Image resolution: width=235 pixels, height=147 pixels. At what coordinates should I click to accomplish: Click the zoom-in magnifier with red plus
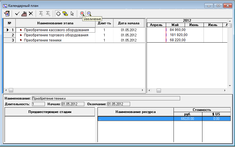(82, 14)
